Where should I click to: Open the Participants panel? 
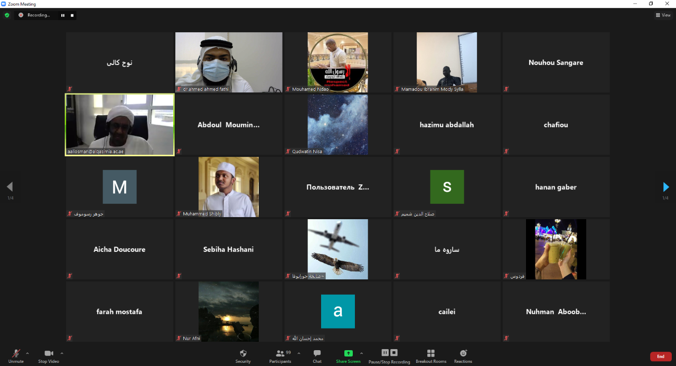coord(280,356)
